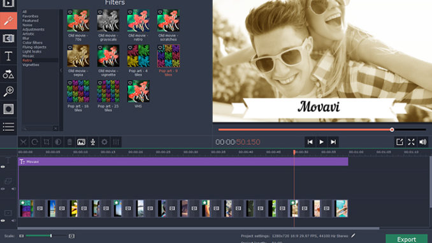Play the preview video
432x243 pixels.
coord(322,142)
